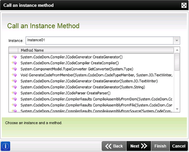Click method icon beside CompileAssemblyFromFile row
The height and width of the screenshot is (152, 189).
click(x=14, y=105)
